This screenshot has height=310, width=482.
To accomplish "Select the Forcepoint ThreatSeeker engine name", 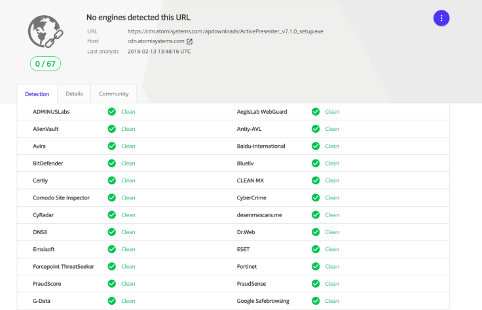I will tap(64, 266).
